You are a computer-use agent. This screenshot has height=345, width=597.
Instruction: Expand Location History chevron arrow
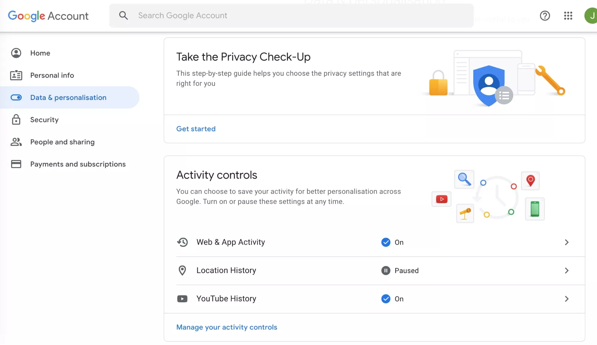[x=567, y=270]
